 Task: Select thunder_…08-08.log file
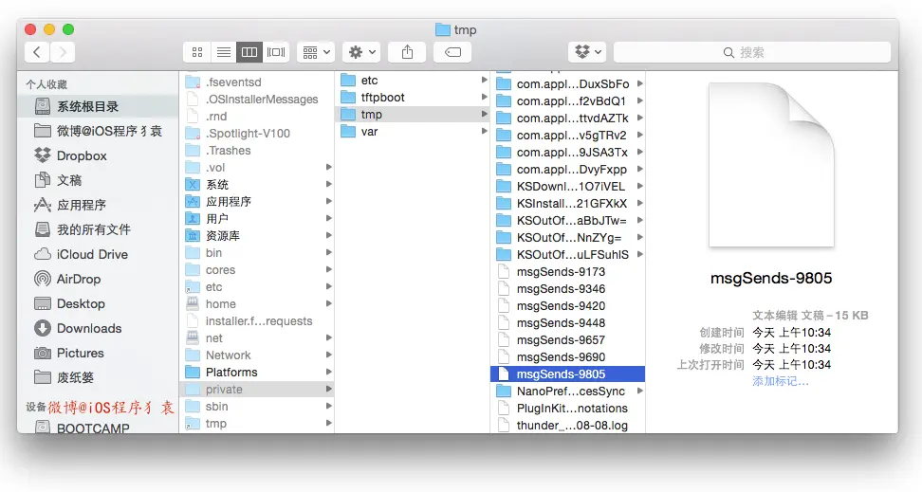pos(567,425)
